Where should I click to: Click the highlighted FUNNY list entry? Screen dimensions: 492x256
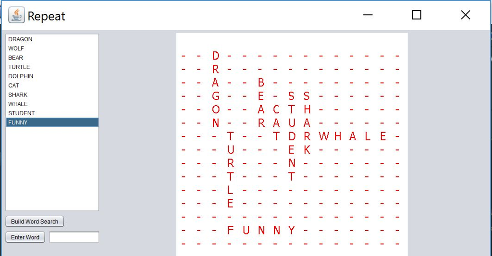52,122
